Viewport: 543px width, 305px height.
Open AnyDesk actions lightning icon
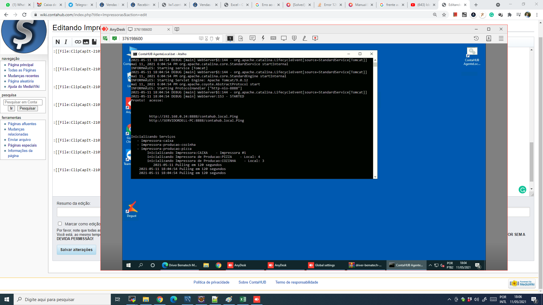click(263, 38)
